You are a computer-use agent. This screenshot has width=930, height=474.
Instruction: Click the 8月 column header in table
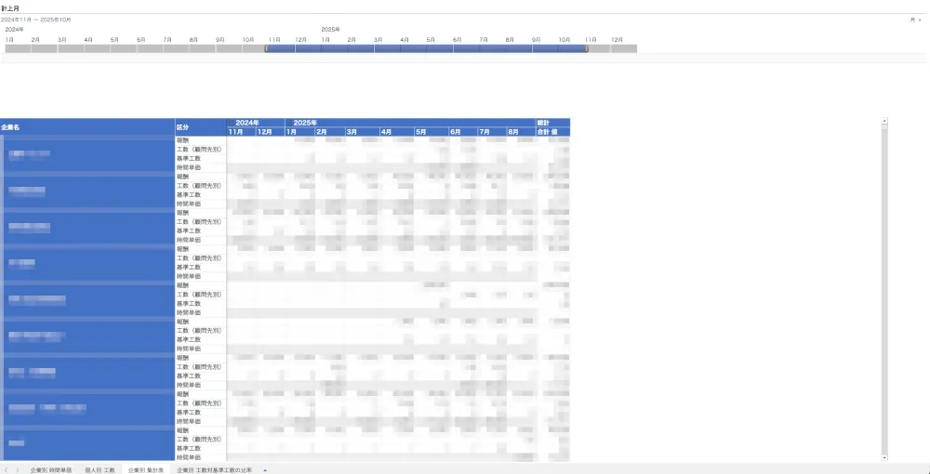pos(521,132)
